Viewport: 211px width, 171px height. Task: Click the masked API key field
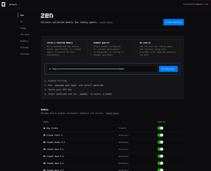[102, 69]
